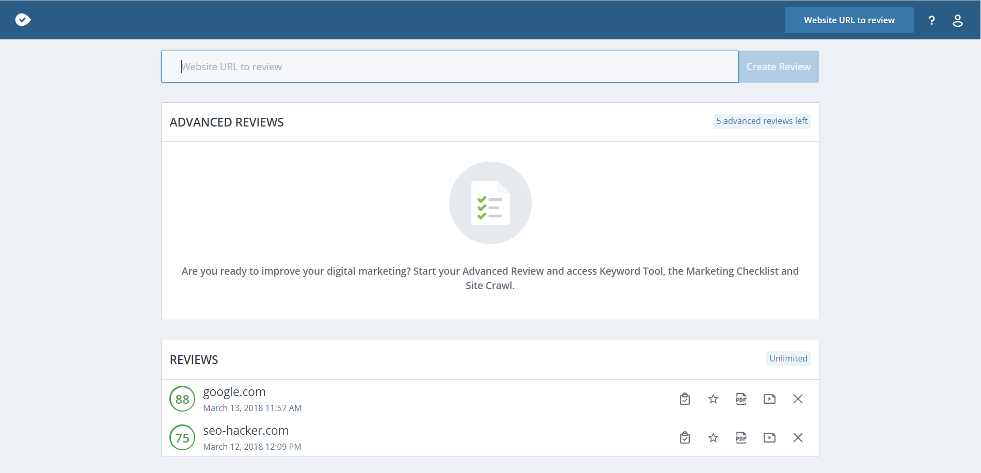This screenshot has width=981, height=473.
Task: Click the 5 advanced reviews left badge
Action: (762, 121)
